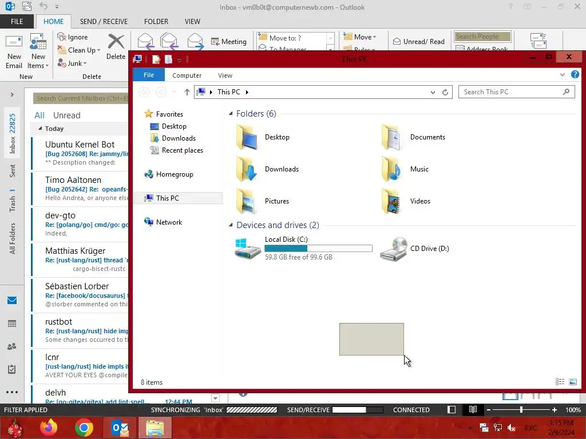Click Send/Receive All Folders quick access icon
This screenshot has height=439, width=586.
27,6
